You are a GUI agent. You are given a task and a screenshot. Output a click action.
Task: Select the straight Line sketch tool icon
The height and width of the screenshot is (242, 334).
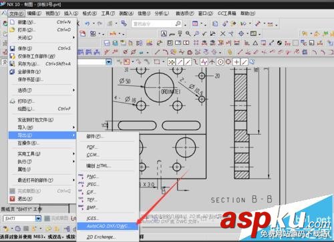pos(157,52)
